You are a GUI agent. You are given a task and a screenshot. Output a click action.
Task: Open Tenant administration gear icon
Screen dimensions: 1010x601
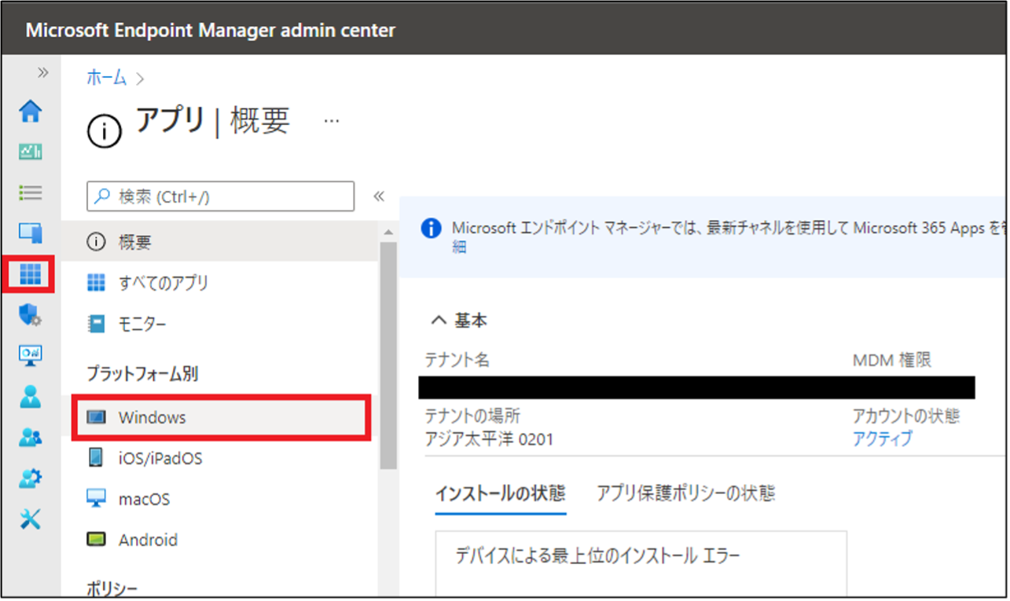coord(31,478)
